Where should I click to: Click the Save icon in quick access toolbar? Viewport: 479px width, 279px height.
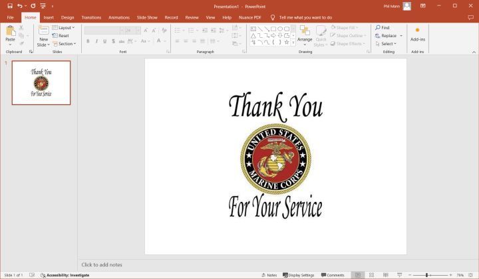[9, 5]
